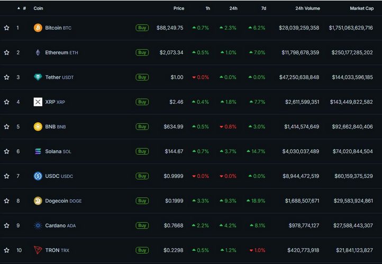Click the USDC coin logo
The height and width of the screenshot is (264, 382).
(x=38, y=176)
